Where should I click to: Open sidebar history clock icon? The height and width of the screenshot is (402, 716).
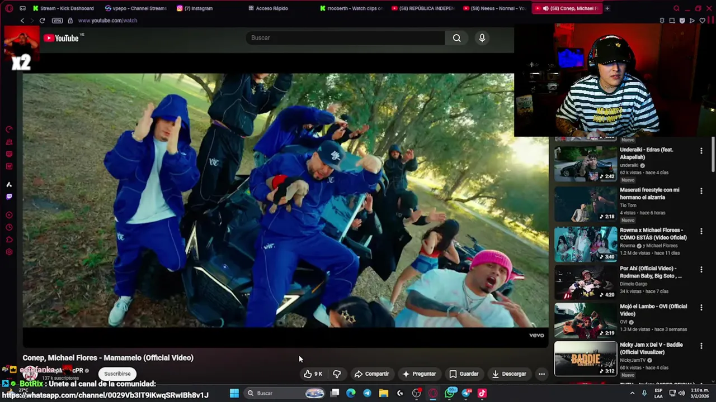[x=9, y=227]
